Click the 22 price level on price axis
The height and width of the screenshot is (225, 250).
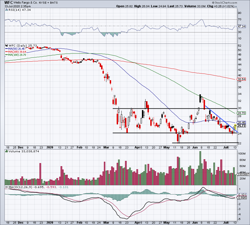click(x=239, y=143)
